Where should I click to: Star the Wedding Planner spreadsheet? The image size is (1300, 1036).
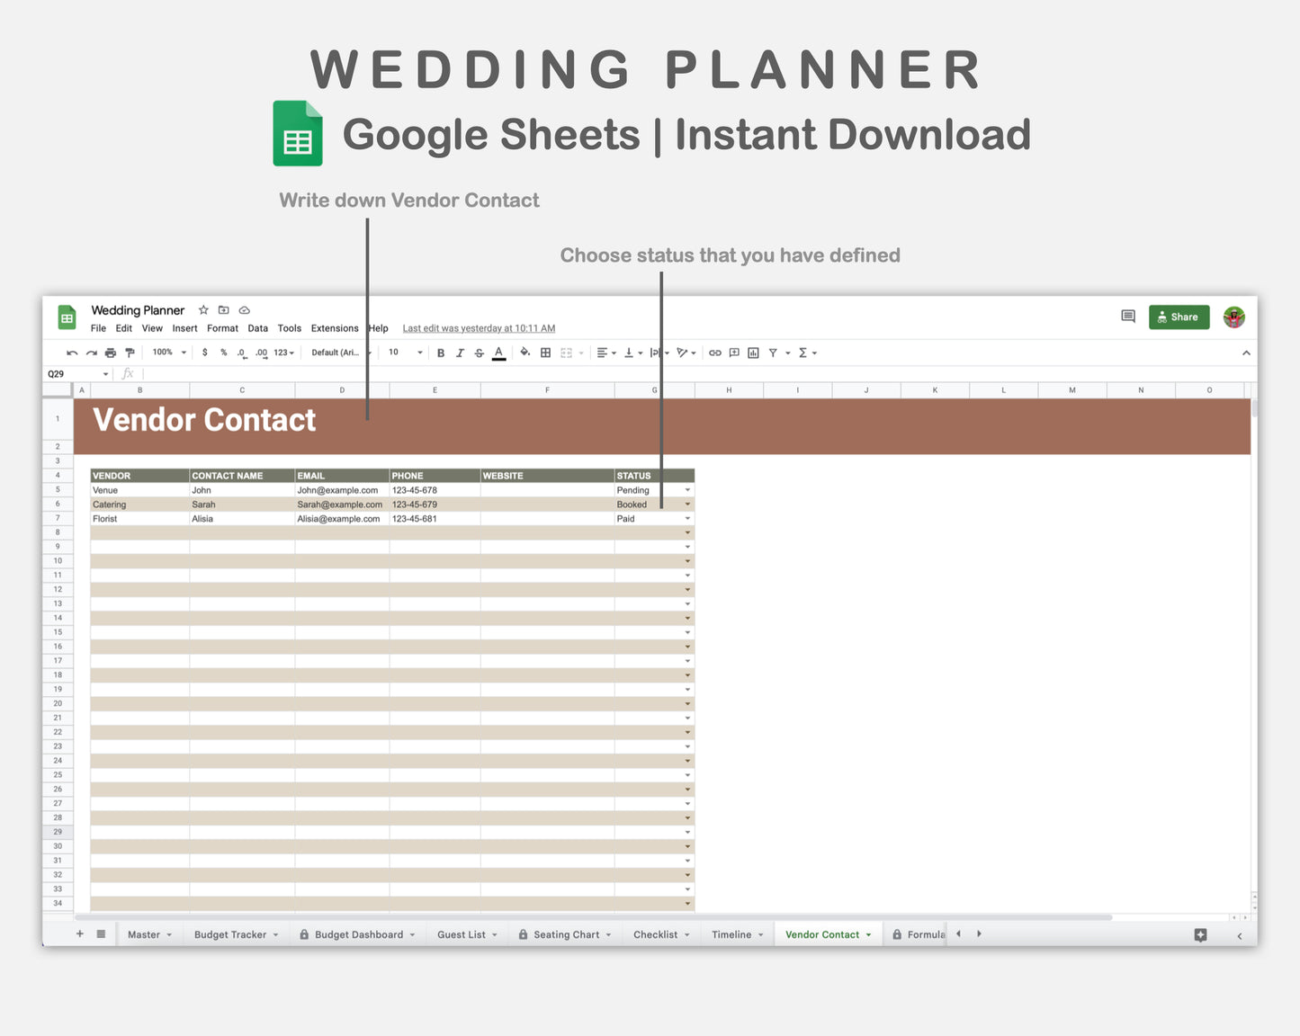point(202,309)
